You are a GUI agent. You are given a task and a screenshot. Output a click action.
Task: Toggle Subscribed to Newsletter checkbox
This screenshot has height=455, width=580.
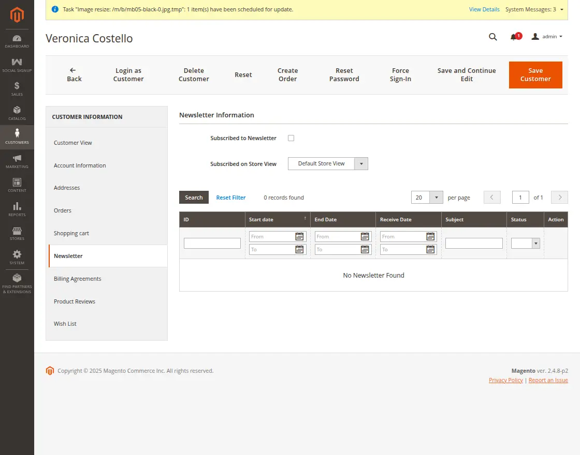coord(291,138)
